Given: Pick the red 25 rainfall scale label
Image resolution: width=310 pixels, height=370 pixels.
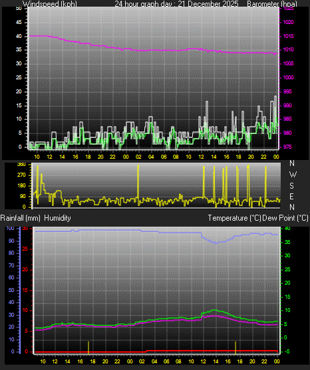Looking at the screenshot, I should [25, 249].
